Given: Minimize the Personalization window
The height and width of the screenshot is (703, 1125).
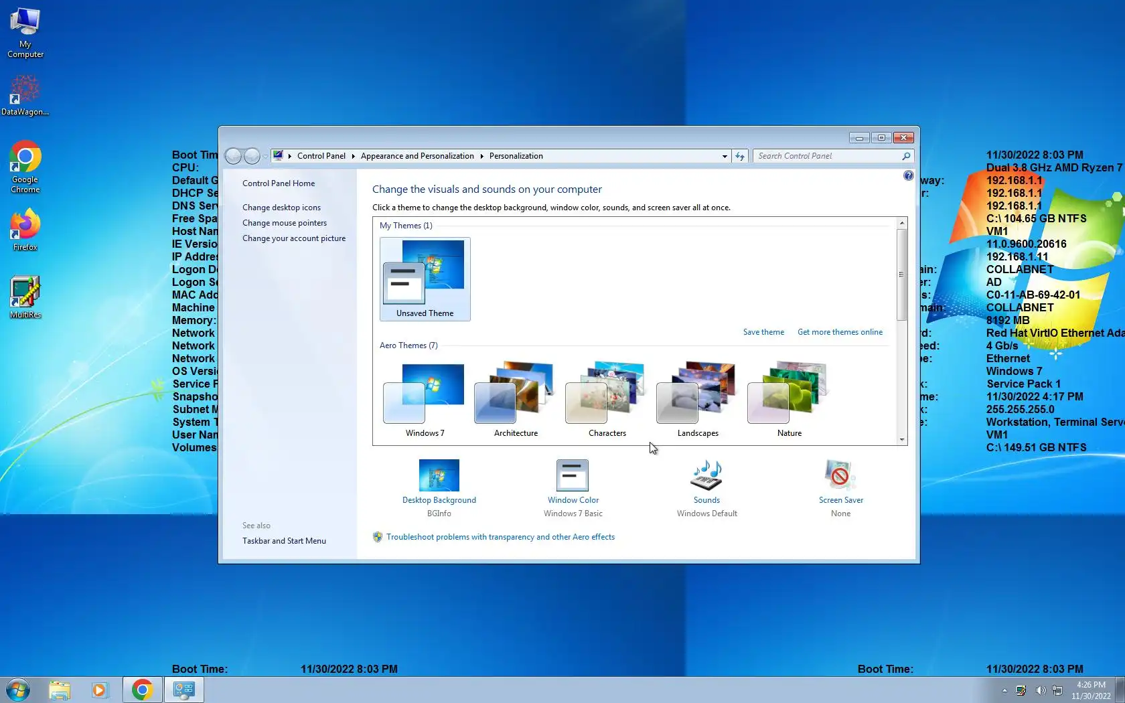Looking at the screenshot, I should (x=859, y=138).
